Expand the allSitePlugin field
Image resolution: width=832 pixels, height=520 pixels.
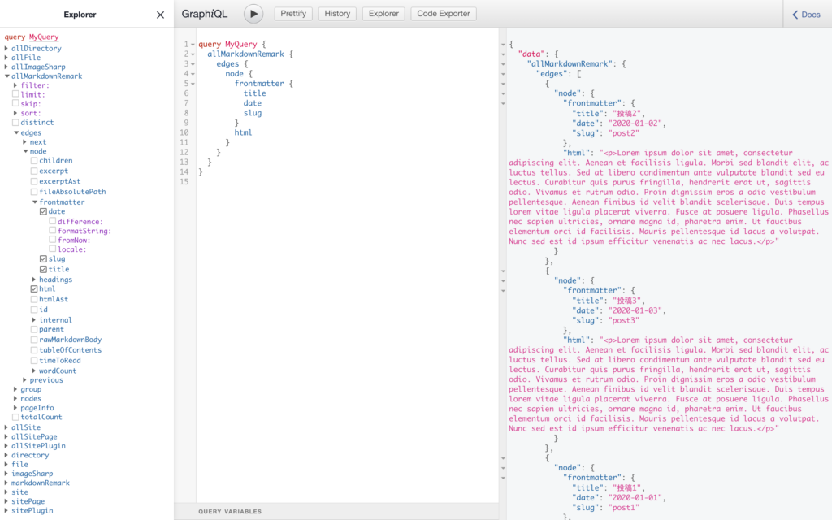coord(6,446)
